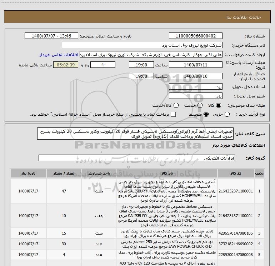This screenshot has height=266, width=275.
Task: Click product code 2289300147080008
Action: (236, 255)
